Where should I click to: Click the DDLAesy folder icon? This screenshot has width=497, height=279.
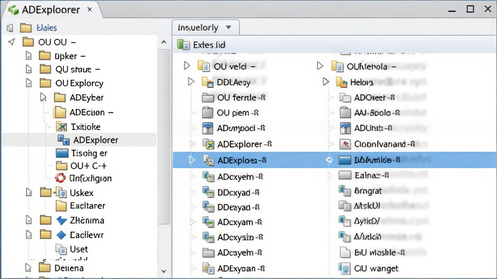pyautogui.click(x=208, y=82)
